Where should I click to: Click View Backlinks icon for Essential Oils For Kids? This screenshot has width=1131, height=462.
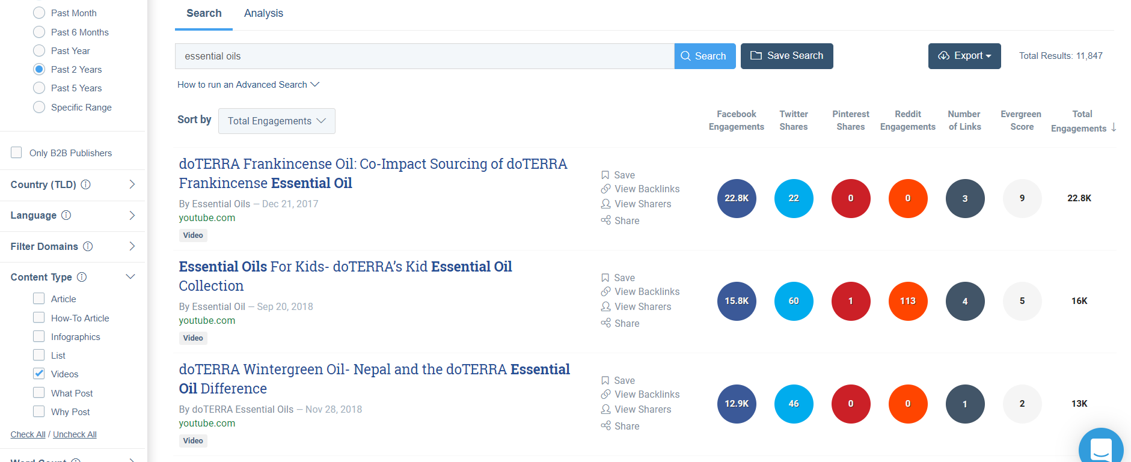(x=605, y=291)
